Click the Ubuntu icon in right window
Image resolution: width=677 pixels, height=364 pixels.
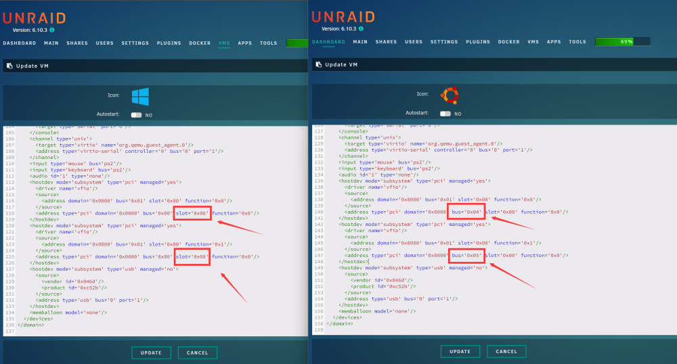click(450, 95)
